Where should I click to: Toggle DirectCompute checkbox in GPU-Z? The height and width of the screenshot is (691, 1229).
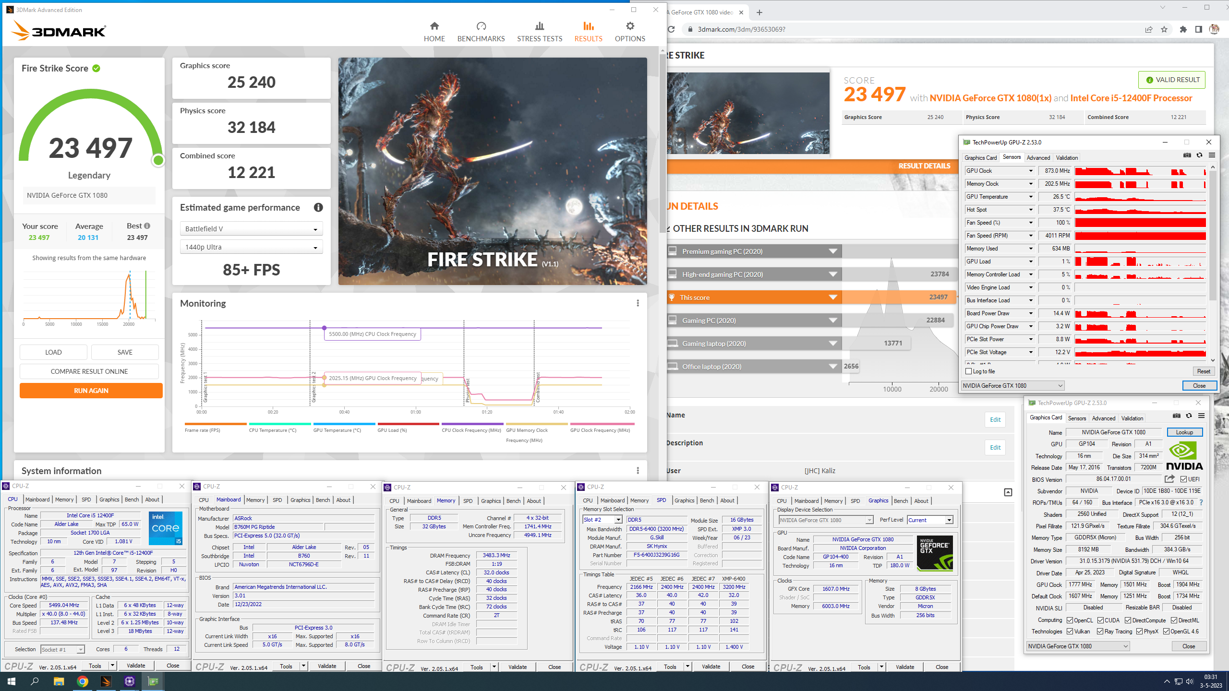[x=1128, y=620]
